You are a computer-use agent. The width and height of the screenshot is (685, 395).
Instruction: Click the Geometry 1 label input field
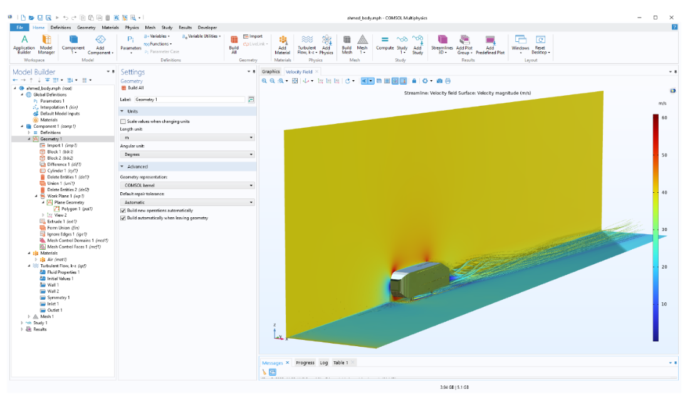coord(189,100)
